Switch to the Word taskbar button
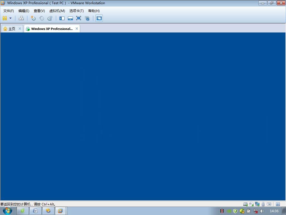The width and height of the screenshot is (286, 215). (35, 211)
